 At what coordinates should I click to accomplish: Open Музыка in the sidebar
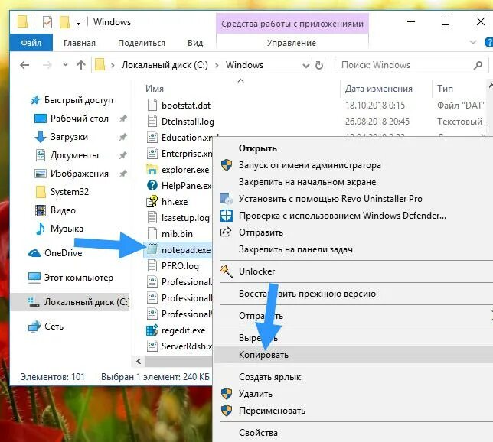(67, 229)
